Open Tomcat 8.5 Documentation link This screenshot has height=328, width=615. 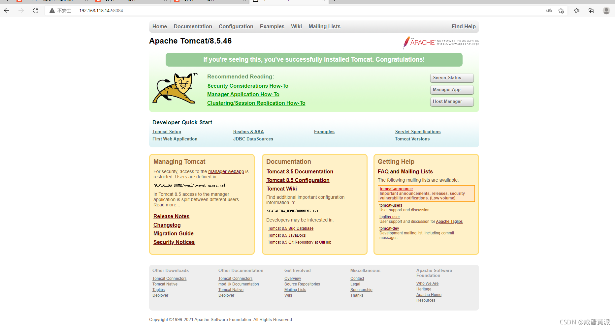tap(300, 171)
